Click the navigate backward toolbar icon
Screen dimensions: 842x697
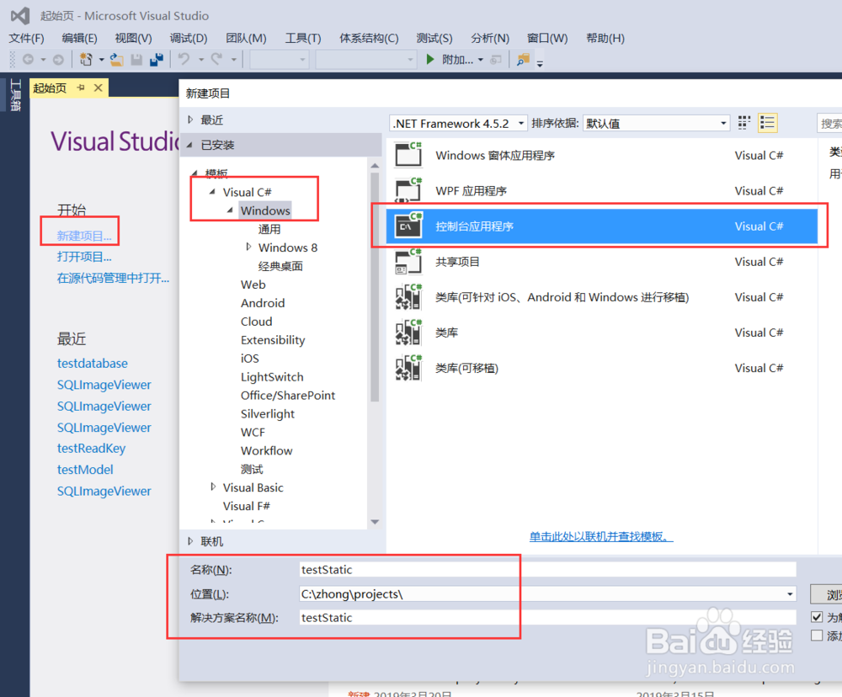click(x=29, y=60)
